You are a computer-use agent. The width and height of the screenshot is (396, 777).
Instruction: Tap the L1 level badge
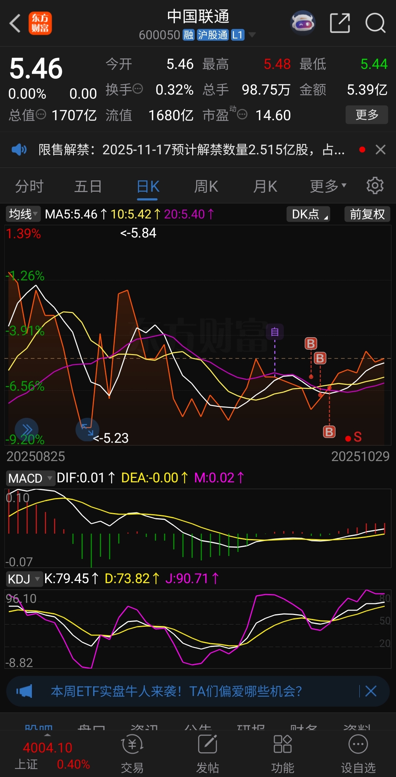(x=238, y=35)
